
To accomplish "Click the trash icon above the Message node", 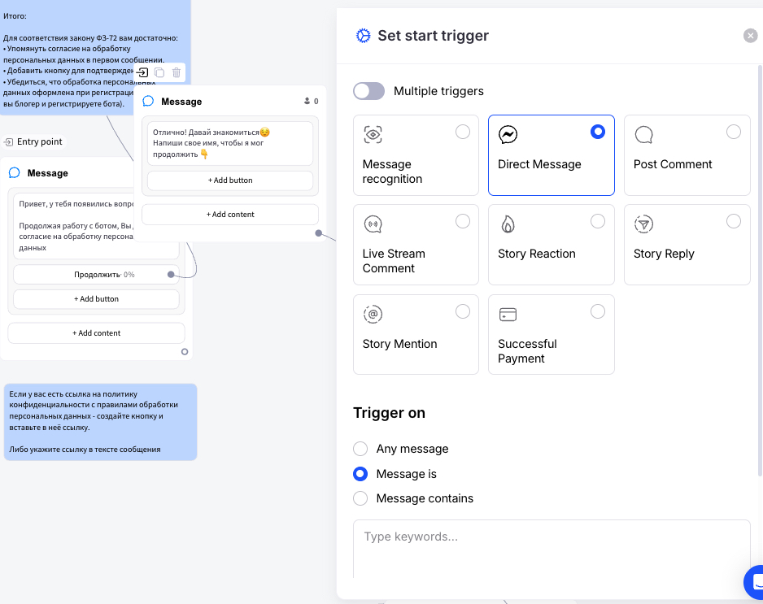I will 177,73.
